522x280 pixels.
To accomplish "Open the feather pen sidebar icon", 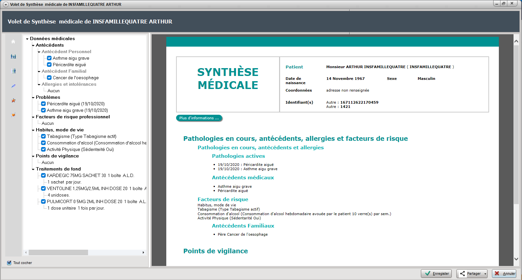I will click(13, 86).
